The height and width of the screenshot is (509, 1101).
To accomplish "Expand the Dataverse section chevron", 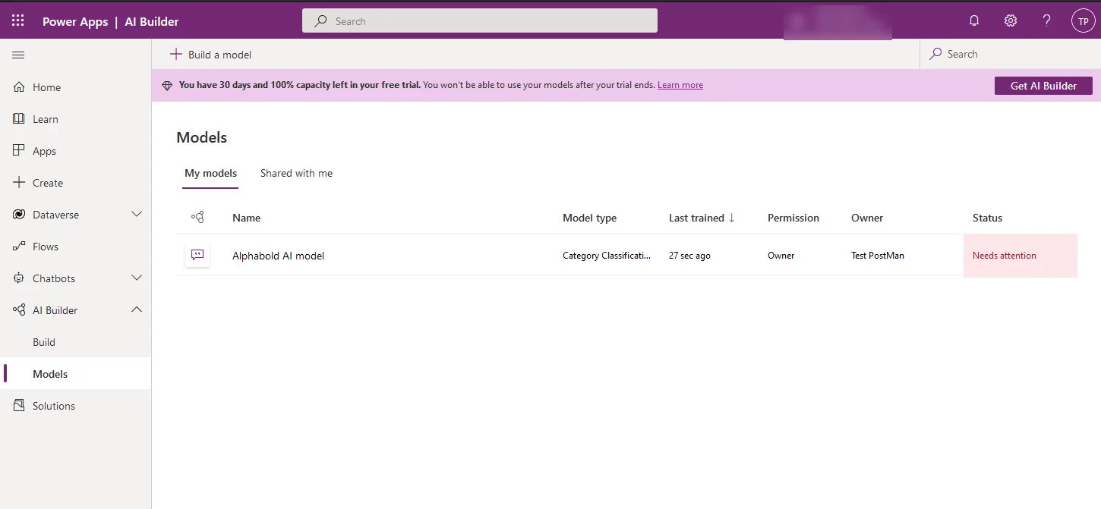I will click(x=137, y=215).
